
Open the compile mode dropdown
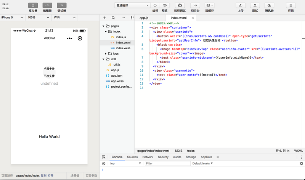132,5
